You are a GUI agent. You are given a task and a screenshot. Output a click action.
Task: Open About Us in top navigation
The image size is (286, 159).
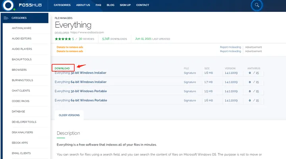coord(83,5)
